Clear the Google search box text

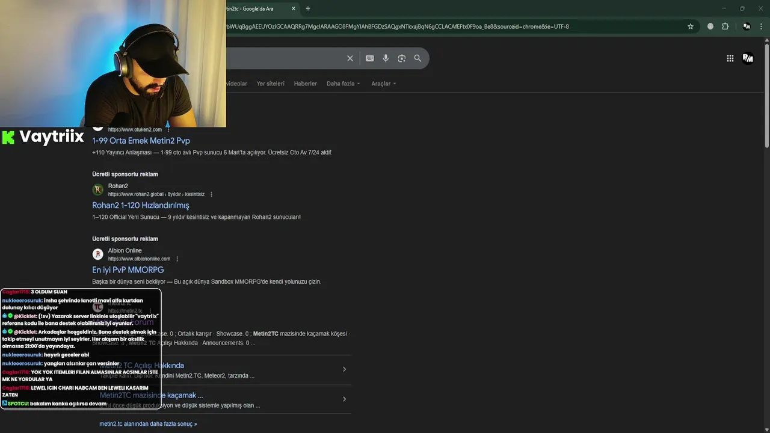point(350,58)
